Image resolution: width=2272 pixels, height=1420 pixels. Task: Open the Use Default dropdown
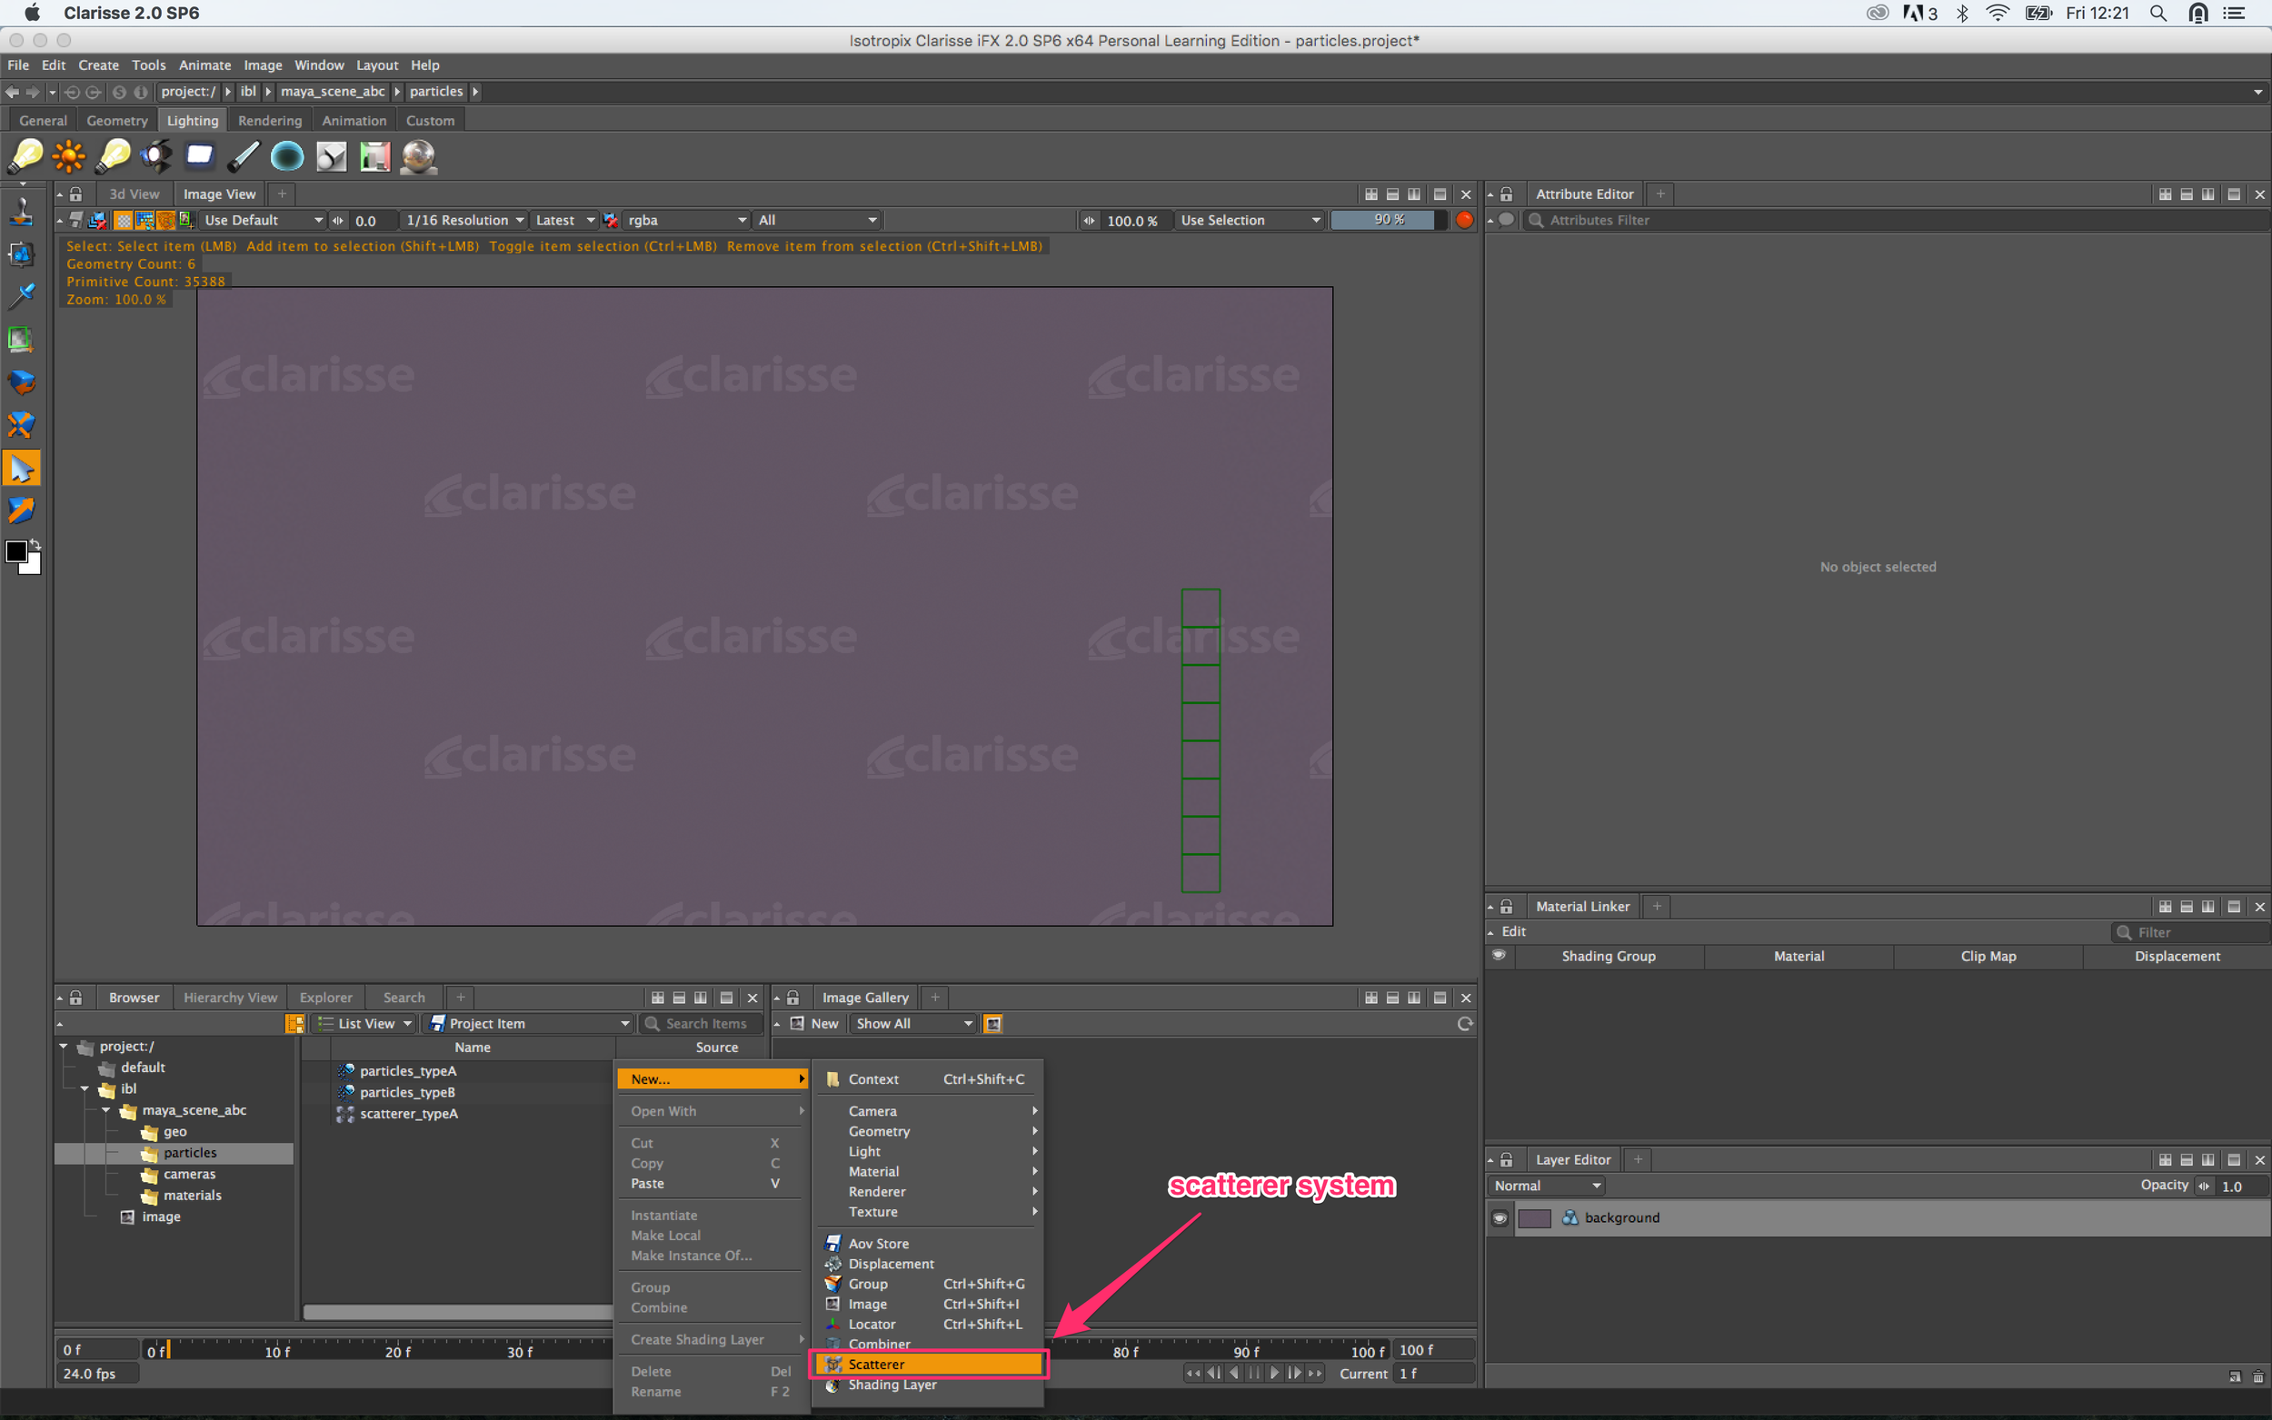point(264,220)
